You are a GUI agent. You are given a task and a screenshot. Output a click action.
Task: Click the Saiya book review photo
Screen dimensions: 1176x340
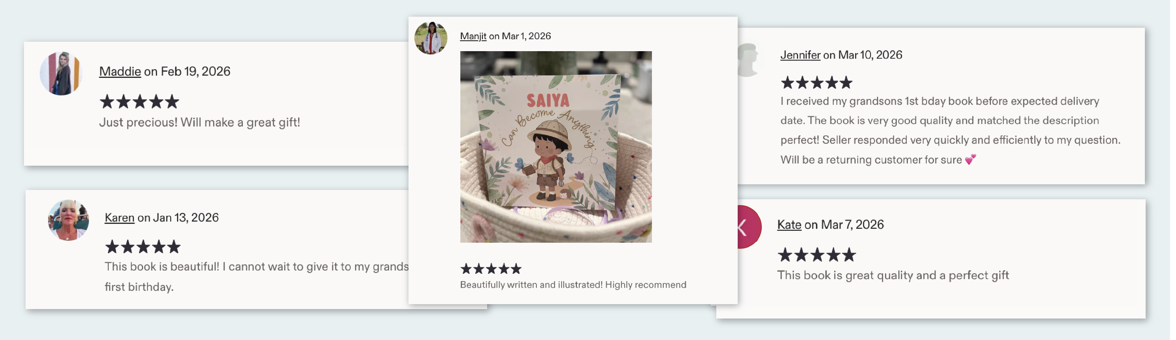(x=556, y=146)
